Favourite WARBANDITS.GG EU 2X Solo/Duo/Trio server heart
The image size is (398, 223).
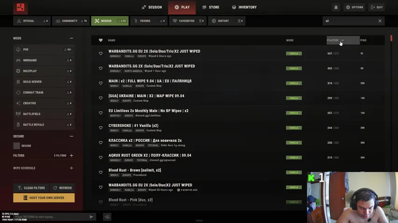101,53
